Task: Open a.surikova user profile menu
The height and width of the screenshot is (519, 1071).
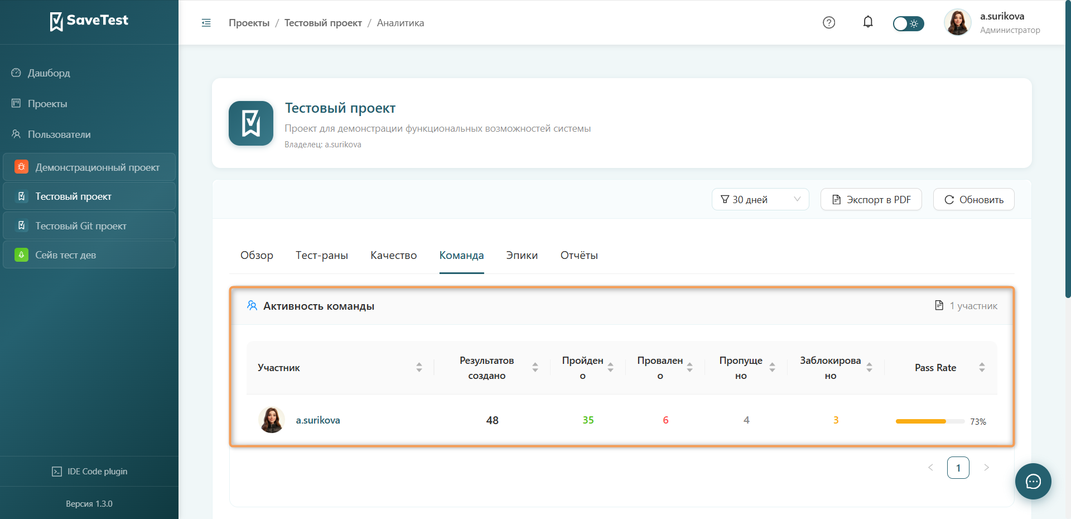Action: (x=993, y=22)
